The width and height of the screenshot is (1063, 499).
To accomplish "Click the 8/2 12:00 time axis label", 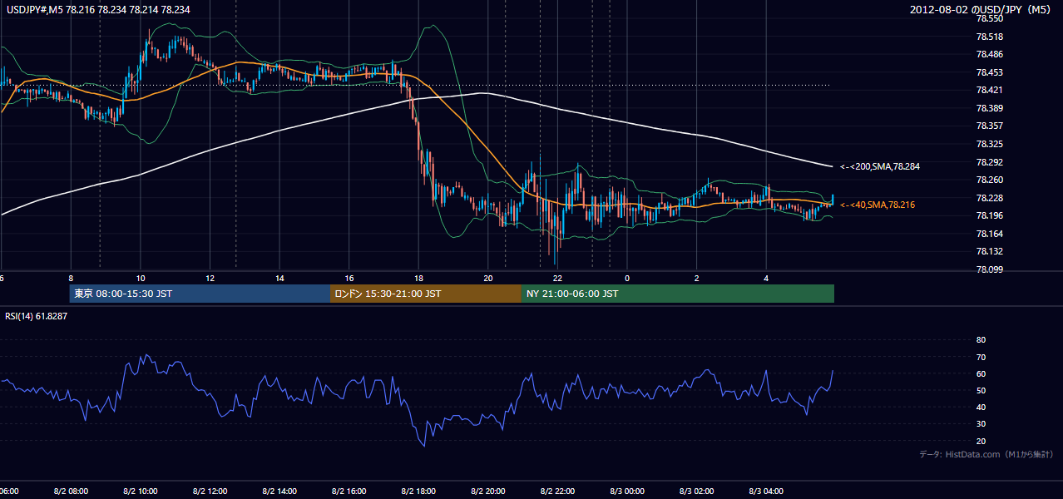I will click(210, 492).
